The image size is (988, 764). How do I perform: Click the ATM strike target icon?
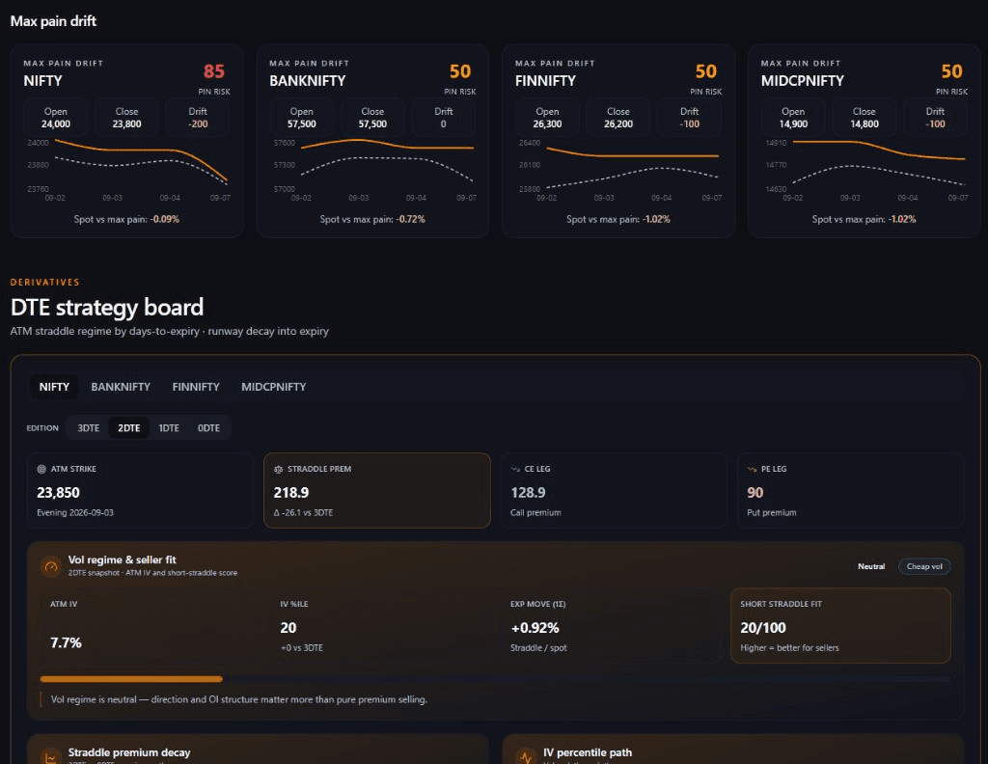point(41,469)
